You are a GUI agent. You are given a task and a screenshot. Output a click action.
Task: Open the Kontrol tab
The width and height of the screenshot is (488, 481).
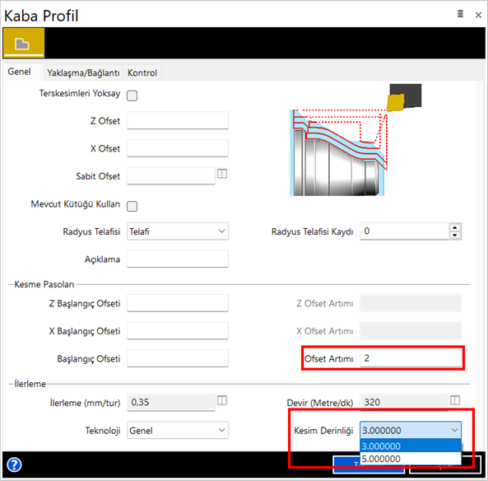click(142, 72)
